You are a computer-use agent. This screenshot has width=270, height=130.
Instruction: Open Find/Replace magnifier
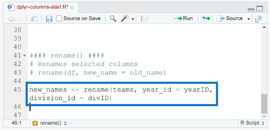[x=113, y=18]
